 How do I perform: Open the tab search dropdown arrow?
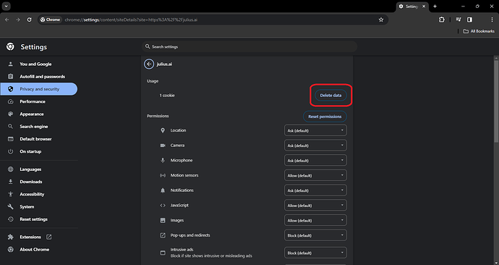coord(6,6)
